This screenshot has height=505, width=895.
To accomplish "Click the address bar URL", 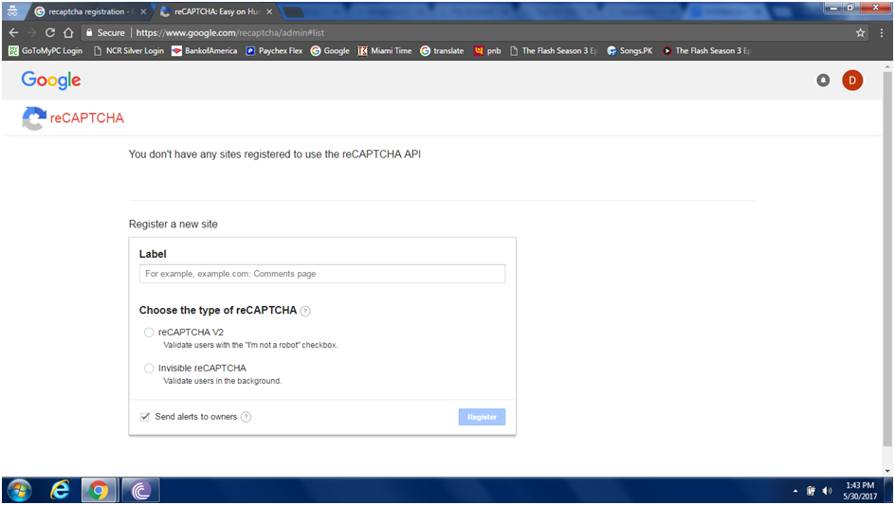I will 230,32.
